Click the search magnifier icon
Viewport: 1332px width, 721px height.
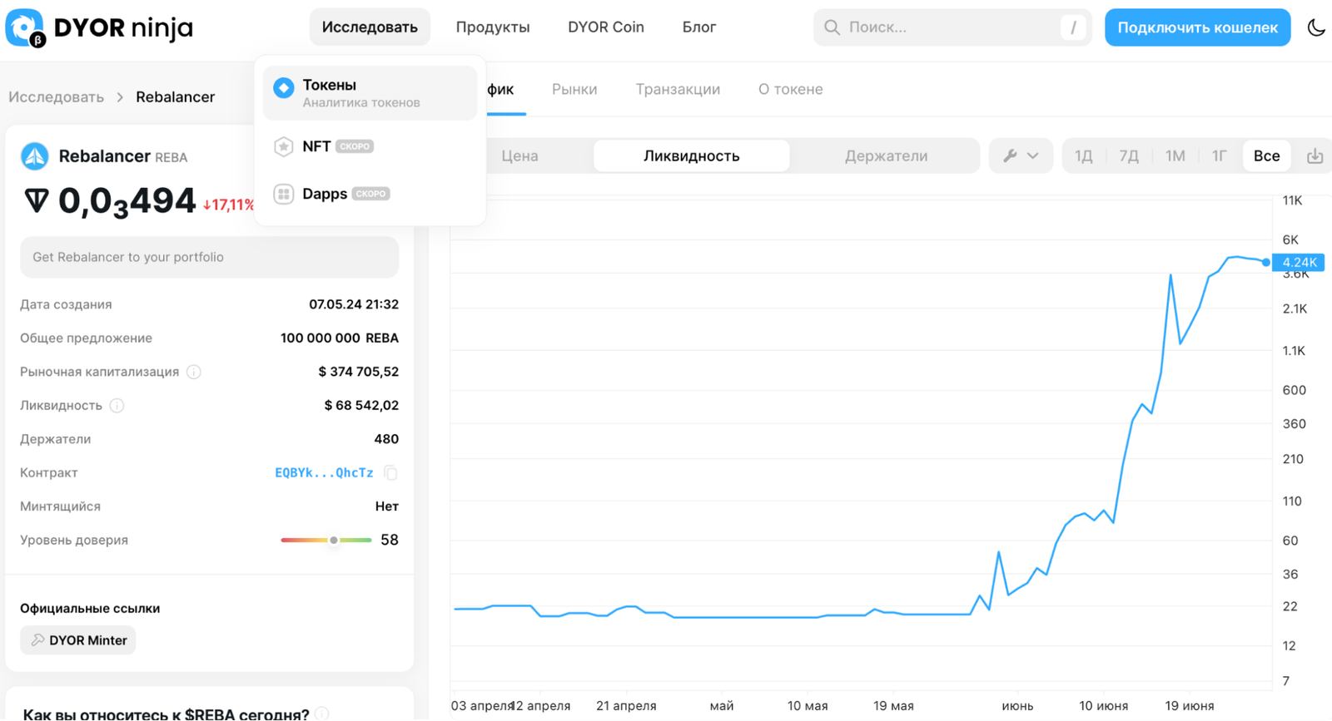[x=832, y=27]
